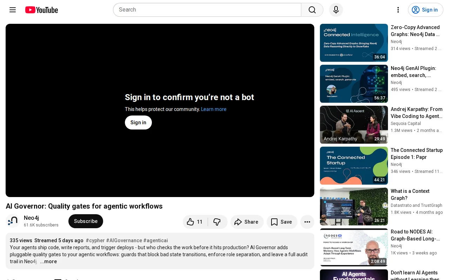Subscribe to the Neo4j channel

point(86,221)
